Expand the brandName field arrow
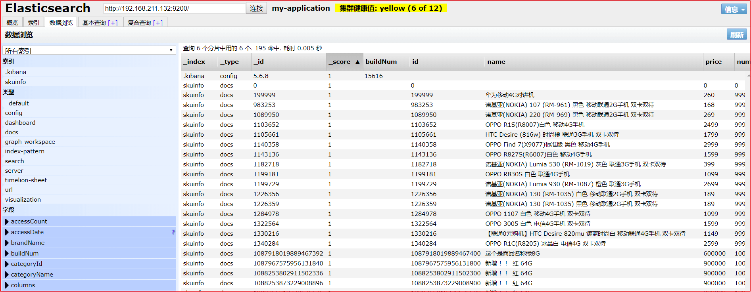 coord(7,243)
